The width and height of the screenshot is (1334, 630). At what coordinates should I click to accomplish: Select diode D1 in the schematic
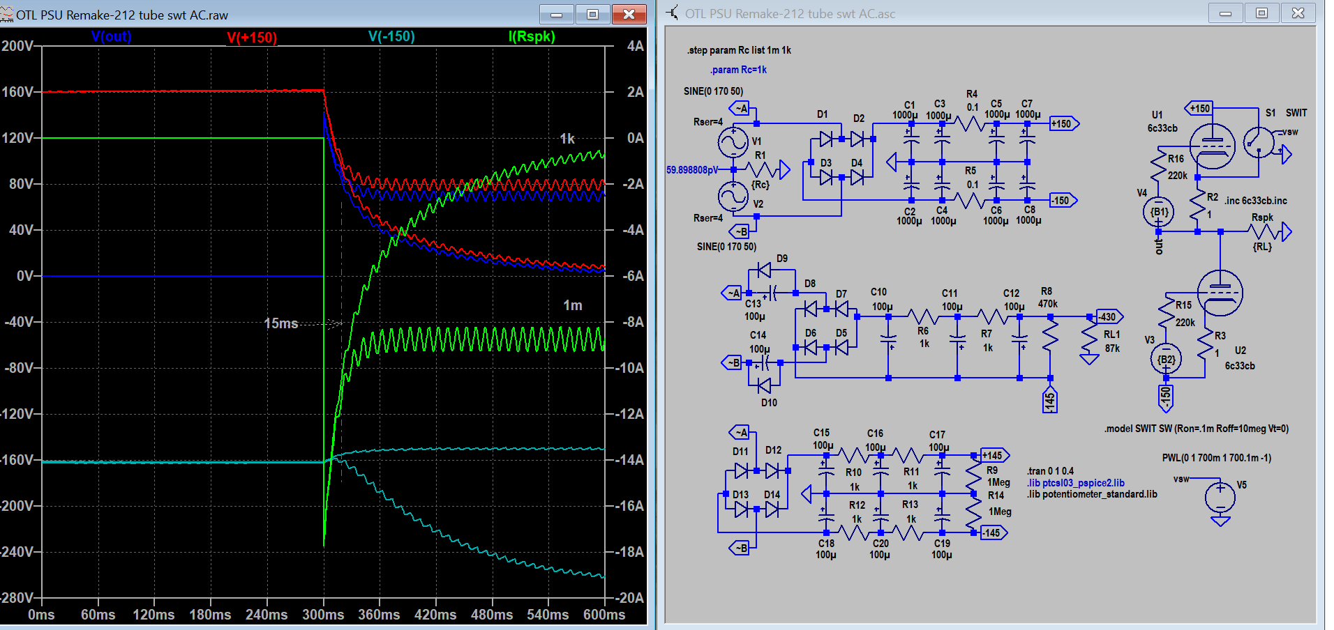tap(826, 139)
